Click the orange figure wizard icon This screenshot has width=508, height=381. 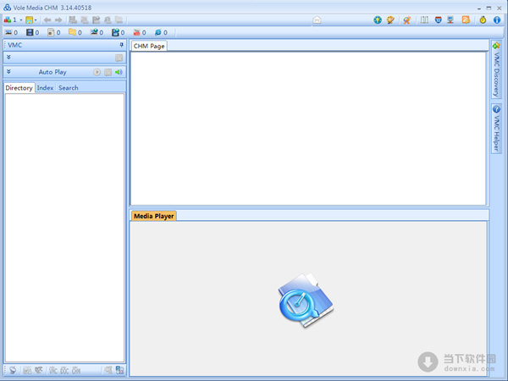tap(407, 20)
